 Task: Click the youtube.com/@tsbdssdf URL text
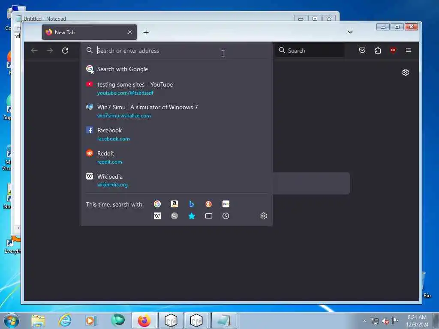(125, 93)
